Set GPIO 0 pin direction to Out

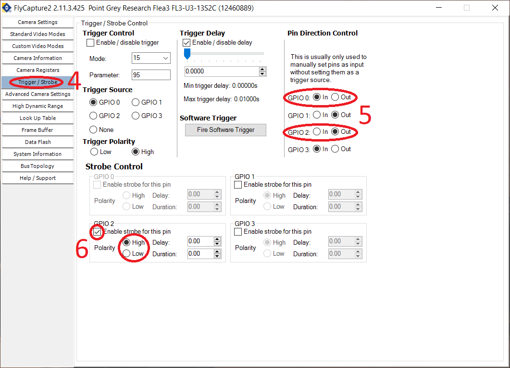tap(335, 97)
